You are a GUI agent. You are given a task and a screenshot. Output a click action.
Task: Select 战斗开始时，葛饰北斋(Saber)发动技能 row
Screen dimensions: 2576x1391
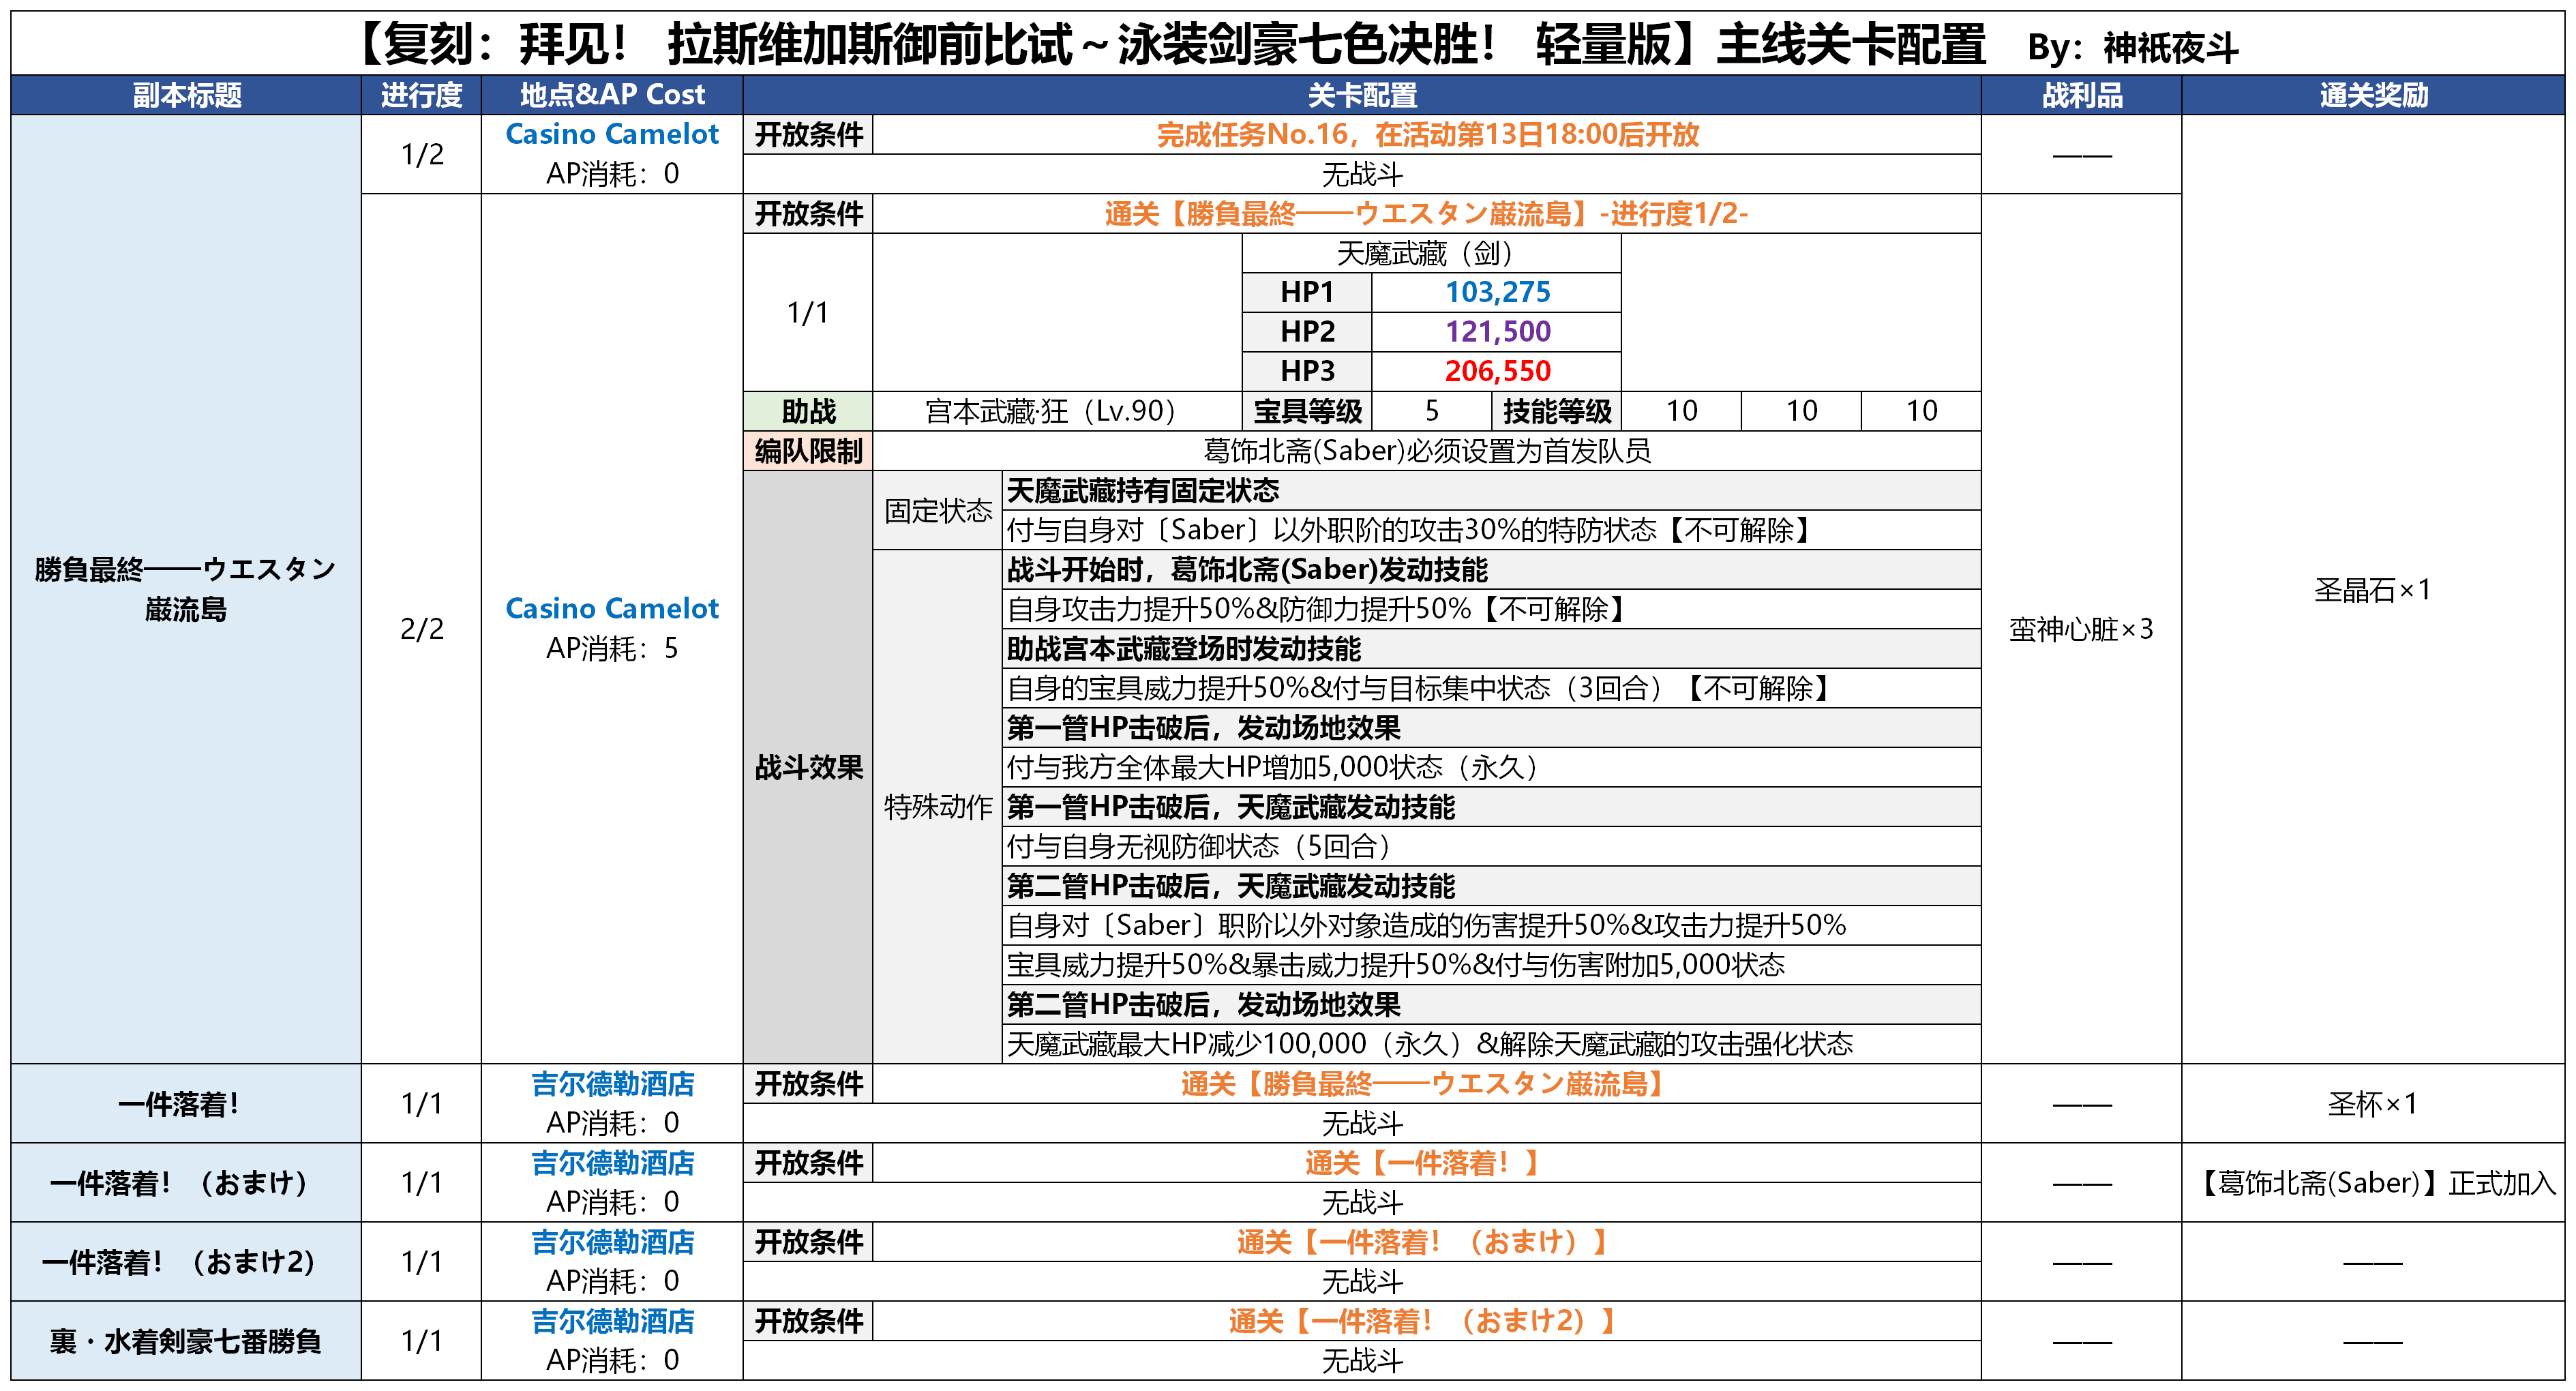coord(1492,569)
